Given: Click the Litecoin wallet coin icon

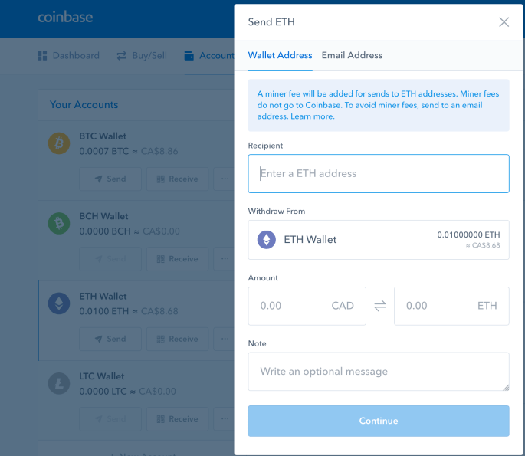Looking at the screenshot, I should pyautogui.click(x=59, y=384).
